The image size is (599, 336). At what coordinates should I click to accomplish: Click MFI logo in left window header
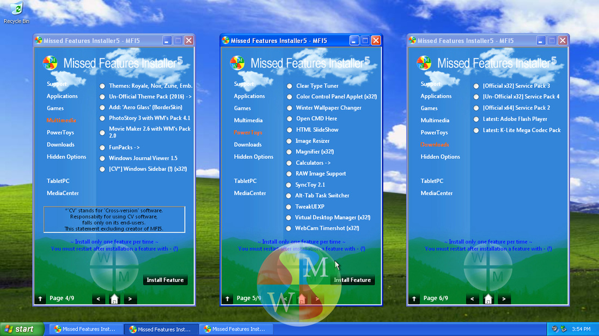coord(50,63)
